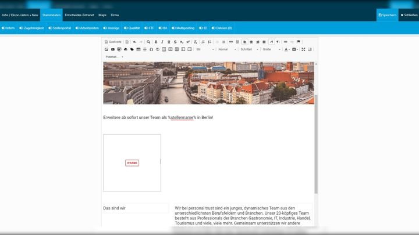Apply subscript formatting
419x235 pixels.
[x=182, y=42]
